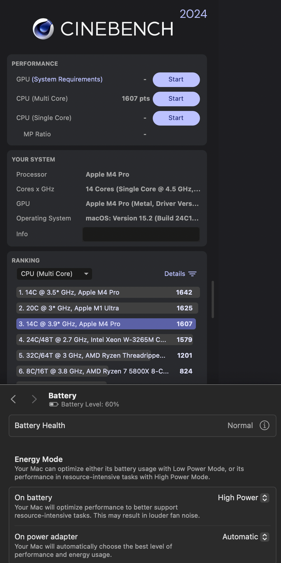Screen dimensions: 281x563
Task: Go back with the left chevron
Action: tap(13, 399)
